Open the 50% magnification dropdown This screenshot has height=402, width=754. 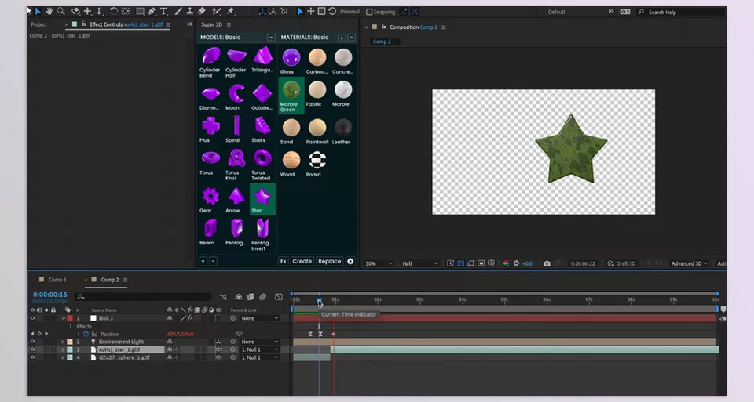tap(379, 263)
